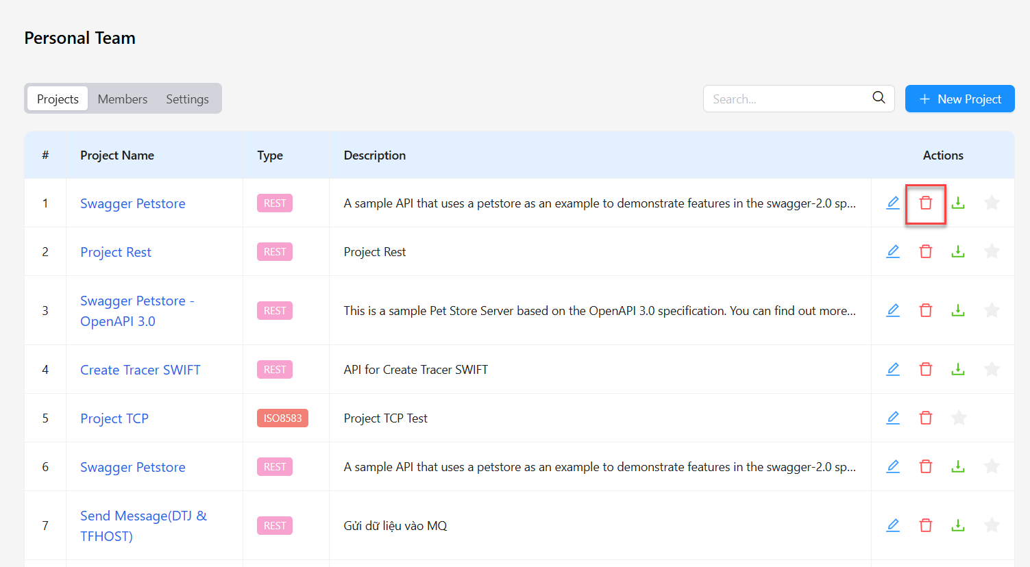Star the Project TCP entry
The image size is (1030, 567).
pyautogui.click(x=959, y=418)
